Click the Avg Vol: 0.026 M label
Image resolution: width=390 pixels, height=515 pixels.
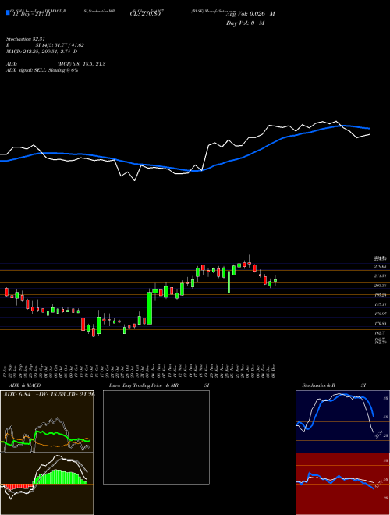coord(251,14)
